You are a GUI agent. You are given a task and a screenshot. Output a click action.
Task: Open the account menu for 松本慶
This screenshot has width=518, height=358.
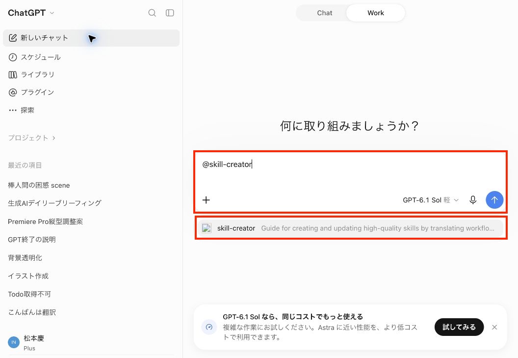91,342
